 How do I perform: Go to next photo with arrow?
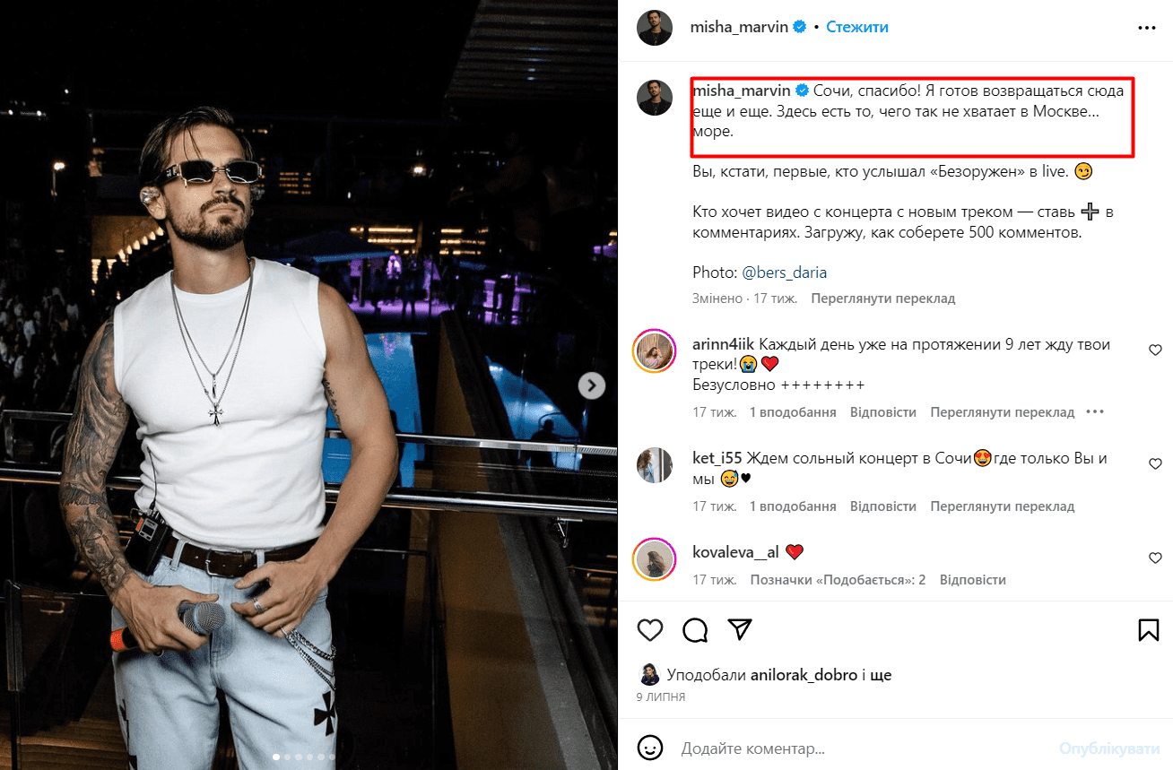pyautogui.click(x=591, y=385)
